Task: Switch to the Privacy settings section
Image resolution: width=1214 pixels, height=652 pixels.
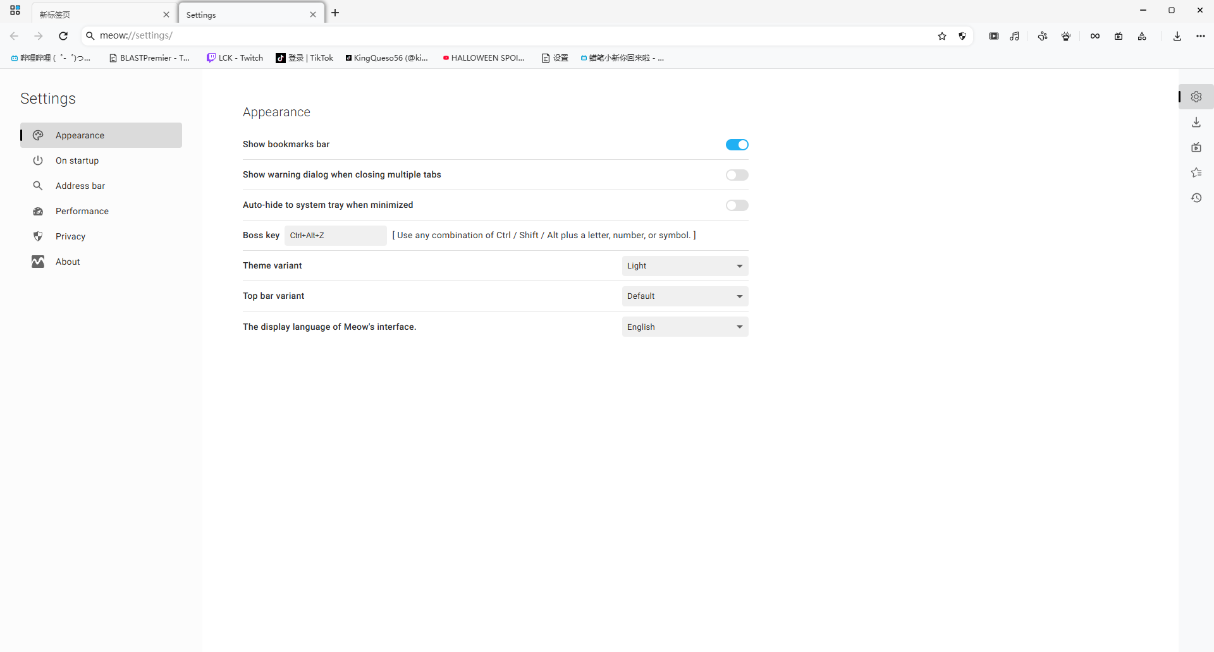Action: coord(70,236)
